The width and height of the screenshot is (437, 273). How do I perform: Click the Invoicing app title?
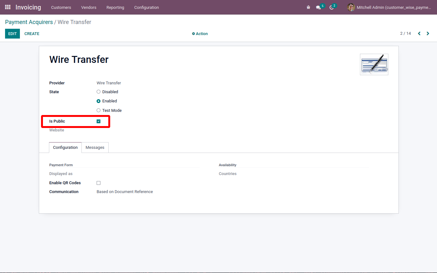pos(28,7)
